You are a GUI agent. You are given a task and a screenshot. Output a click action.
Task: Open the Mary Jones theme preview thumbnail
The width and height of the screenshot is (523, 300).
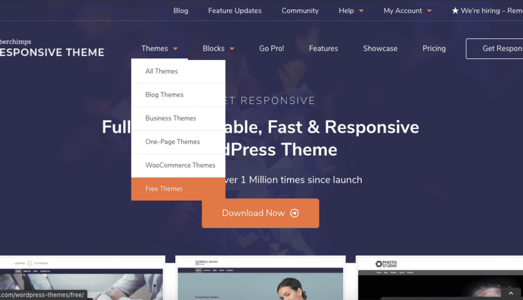pos(260,278)
